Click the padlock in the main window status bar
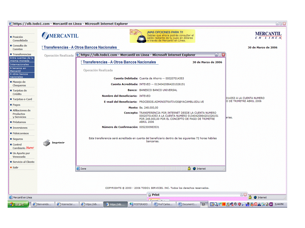 [x=250, y=197]
